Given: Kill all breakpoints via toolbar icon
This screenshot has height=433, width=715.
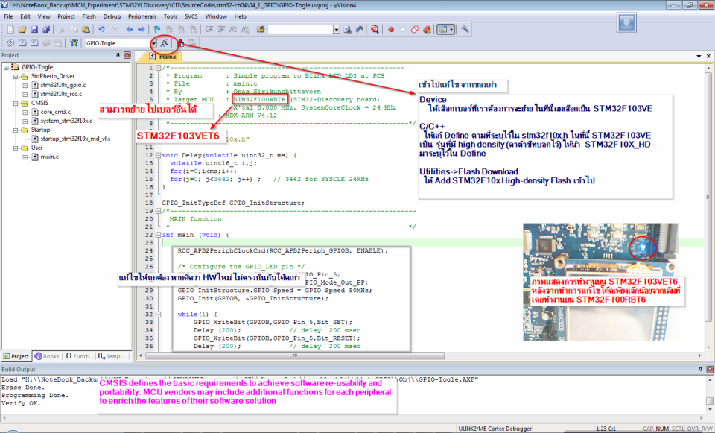Looking at the screenshot, I should (x=427, y=30).
